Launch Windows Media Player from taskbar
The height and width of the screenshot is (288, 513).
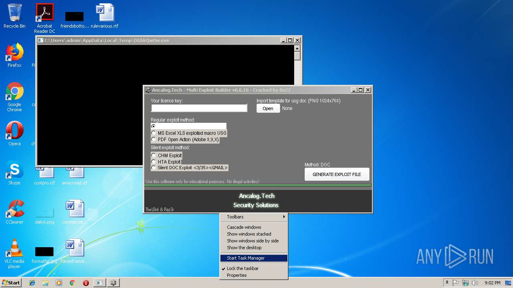point(59,283)
